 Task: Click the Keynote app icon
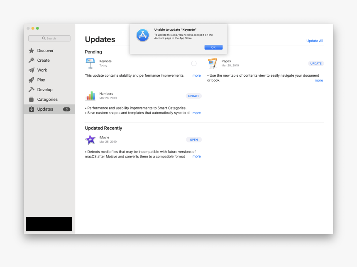[90, 63]
